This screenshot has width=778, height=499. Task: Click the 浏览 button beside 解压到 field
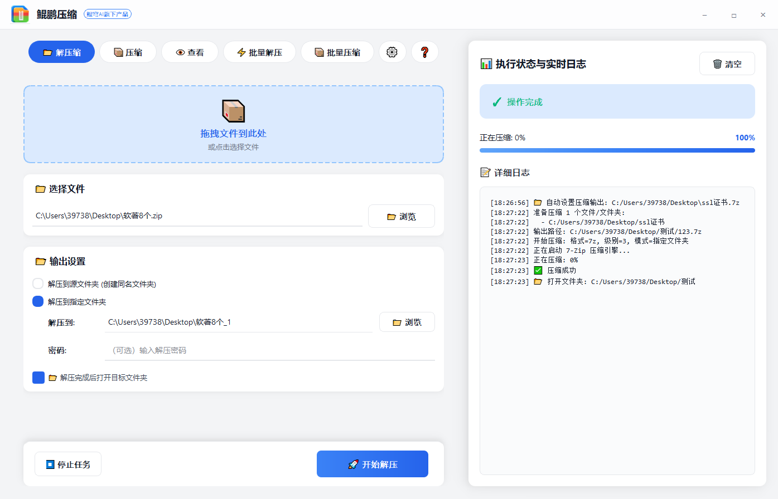pyautogui.click(x=407, y=322)
